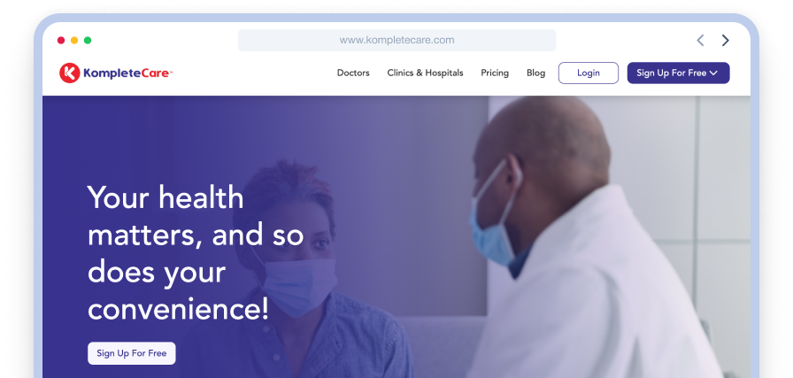This screenshot has height=378, width=793.
Task: Go back with the left arrow
Action: (700, 41)
